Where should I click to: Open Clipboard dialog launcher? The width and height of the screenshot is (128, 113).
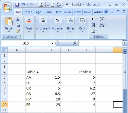pos(20,36)
